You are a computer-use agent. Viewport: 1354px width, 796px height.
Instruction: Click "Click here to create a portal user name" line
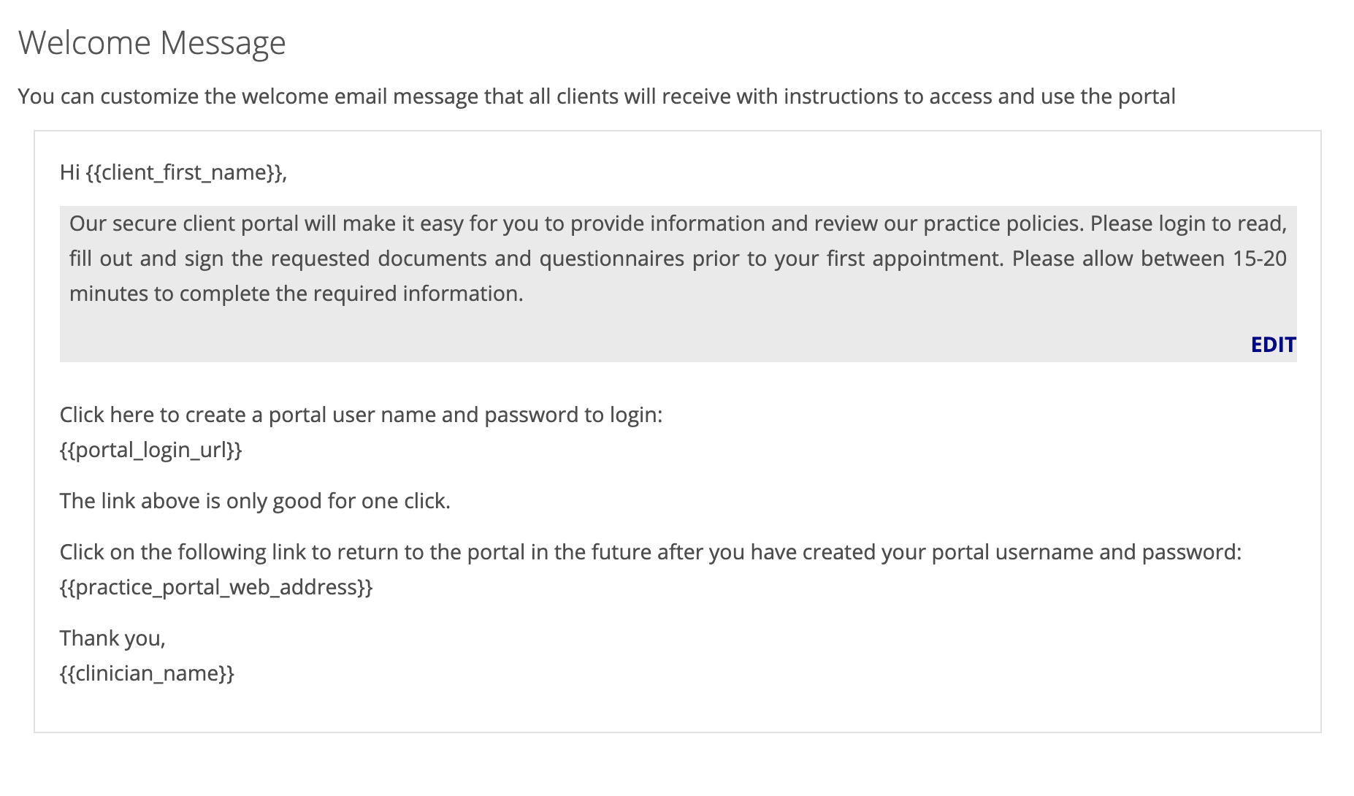point(361,415)
